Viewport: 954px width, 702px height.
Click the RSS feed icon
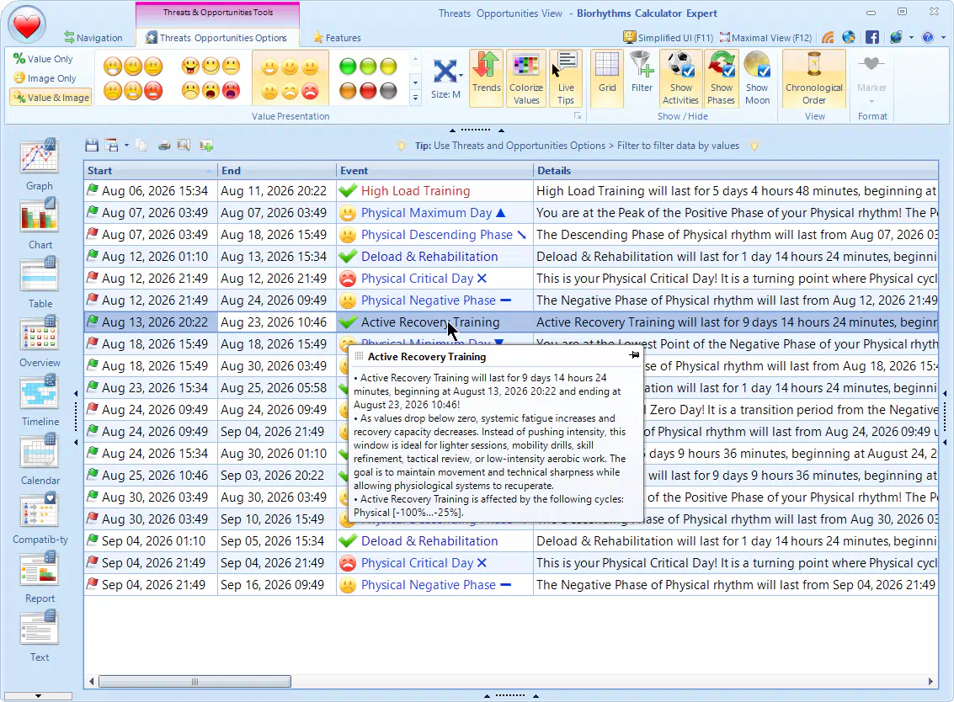828,37
